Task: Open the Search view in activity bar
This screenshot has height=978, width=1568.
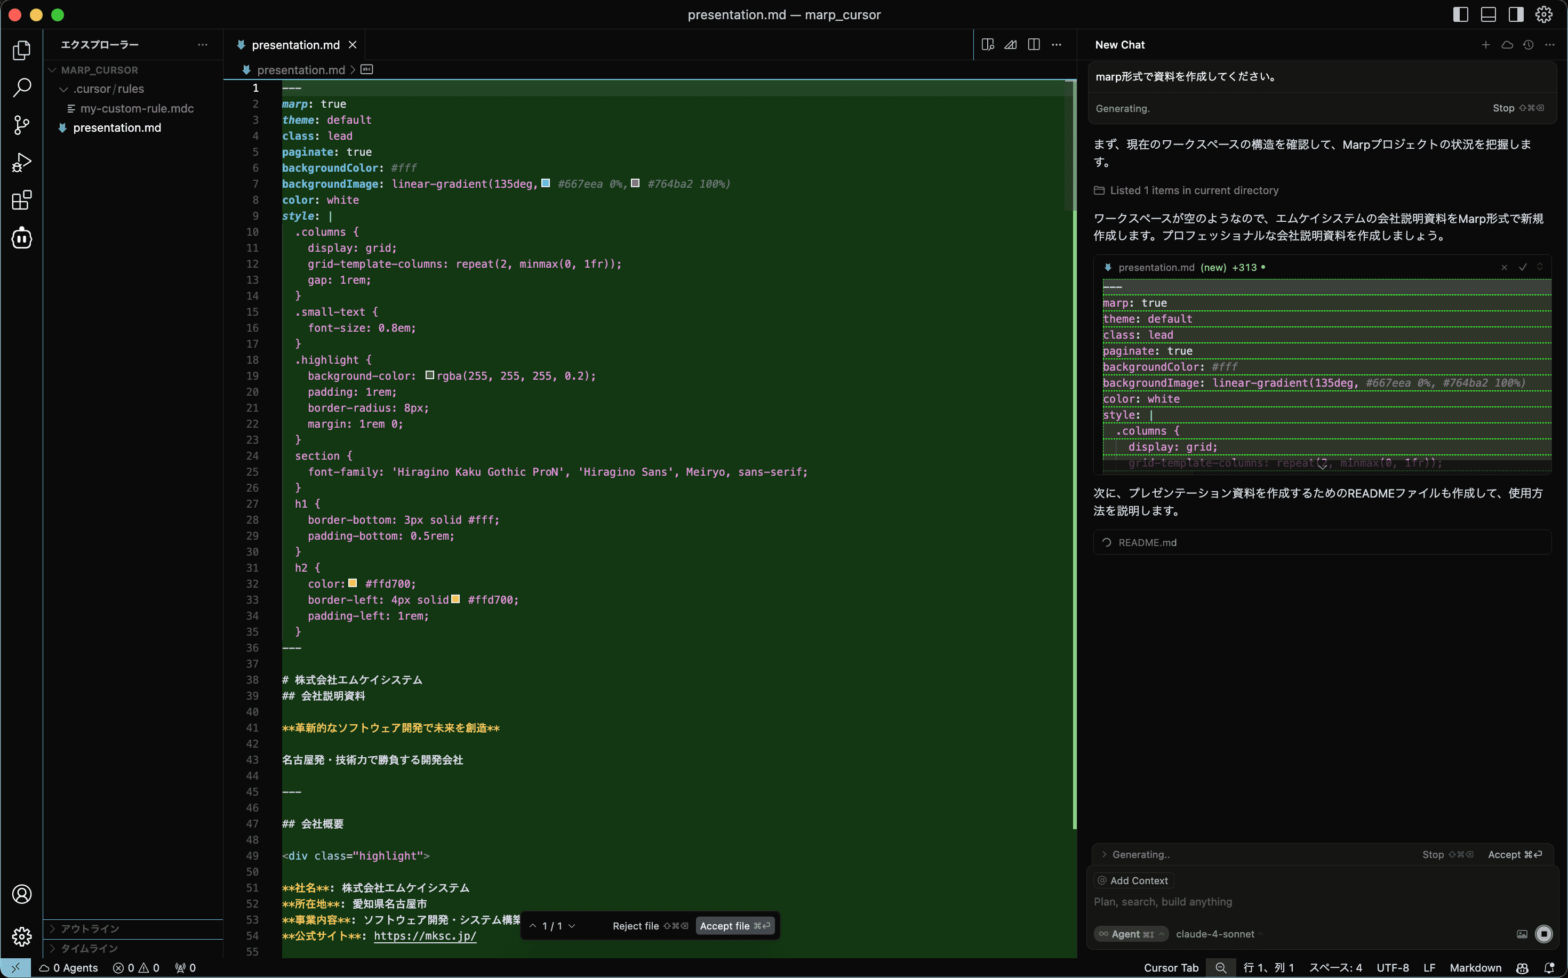Action: pos(21,87)
